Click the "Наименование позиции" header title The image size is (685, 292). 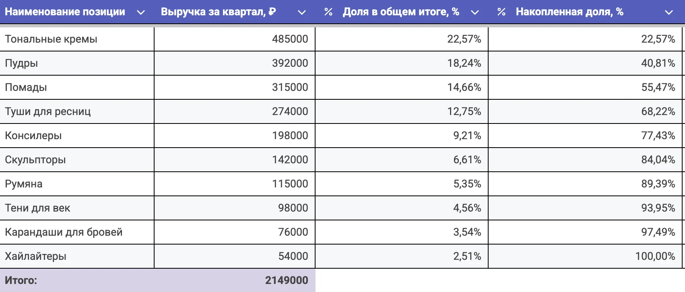[65, 12]
